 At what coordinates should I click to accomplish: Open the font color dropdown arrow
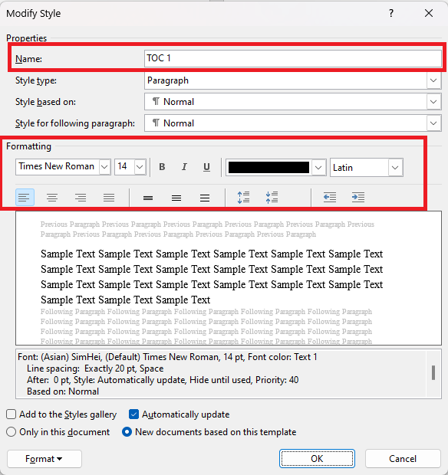[x=318, y=168]
